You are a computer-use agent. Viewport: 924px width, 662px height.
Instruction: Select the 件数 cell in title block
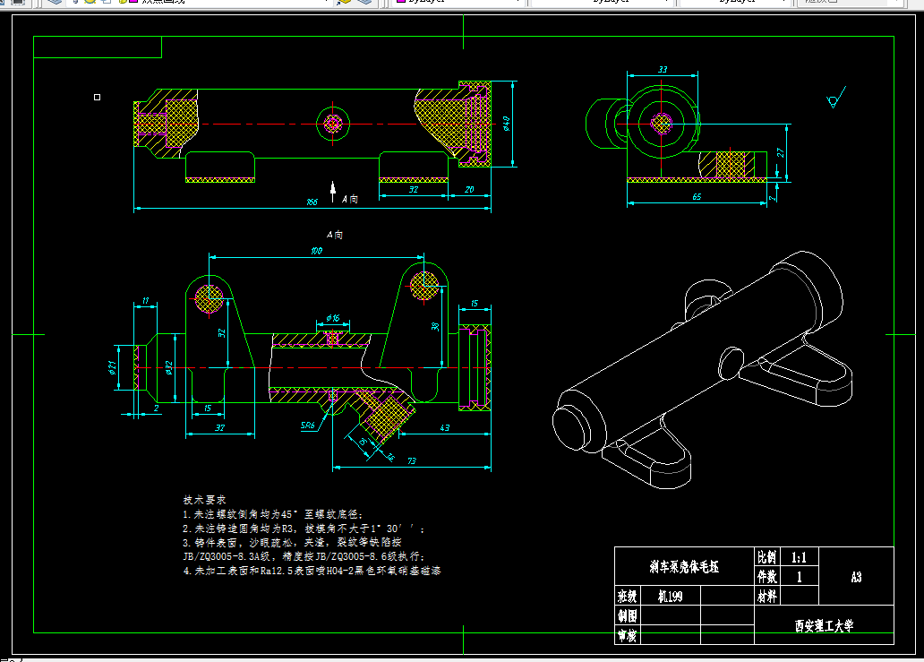766,576
